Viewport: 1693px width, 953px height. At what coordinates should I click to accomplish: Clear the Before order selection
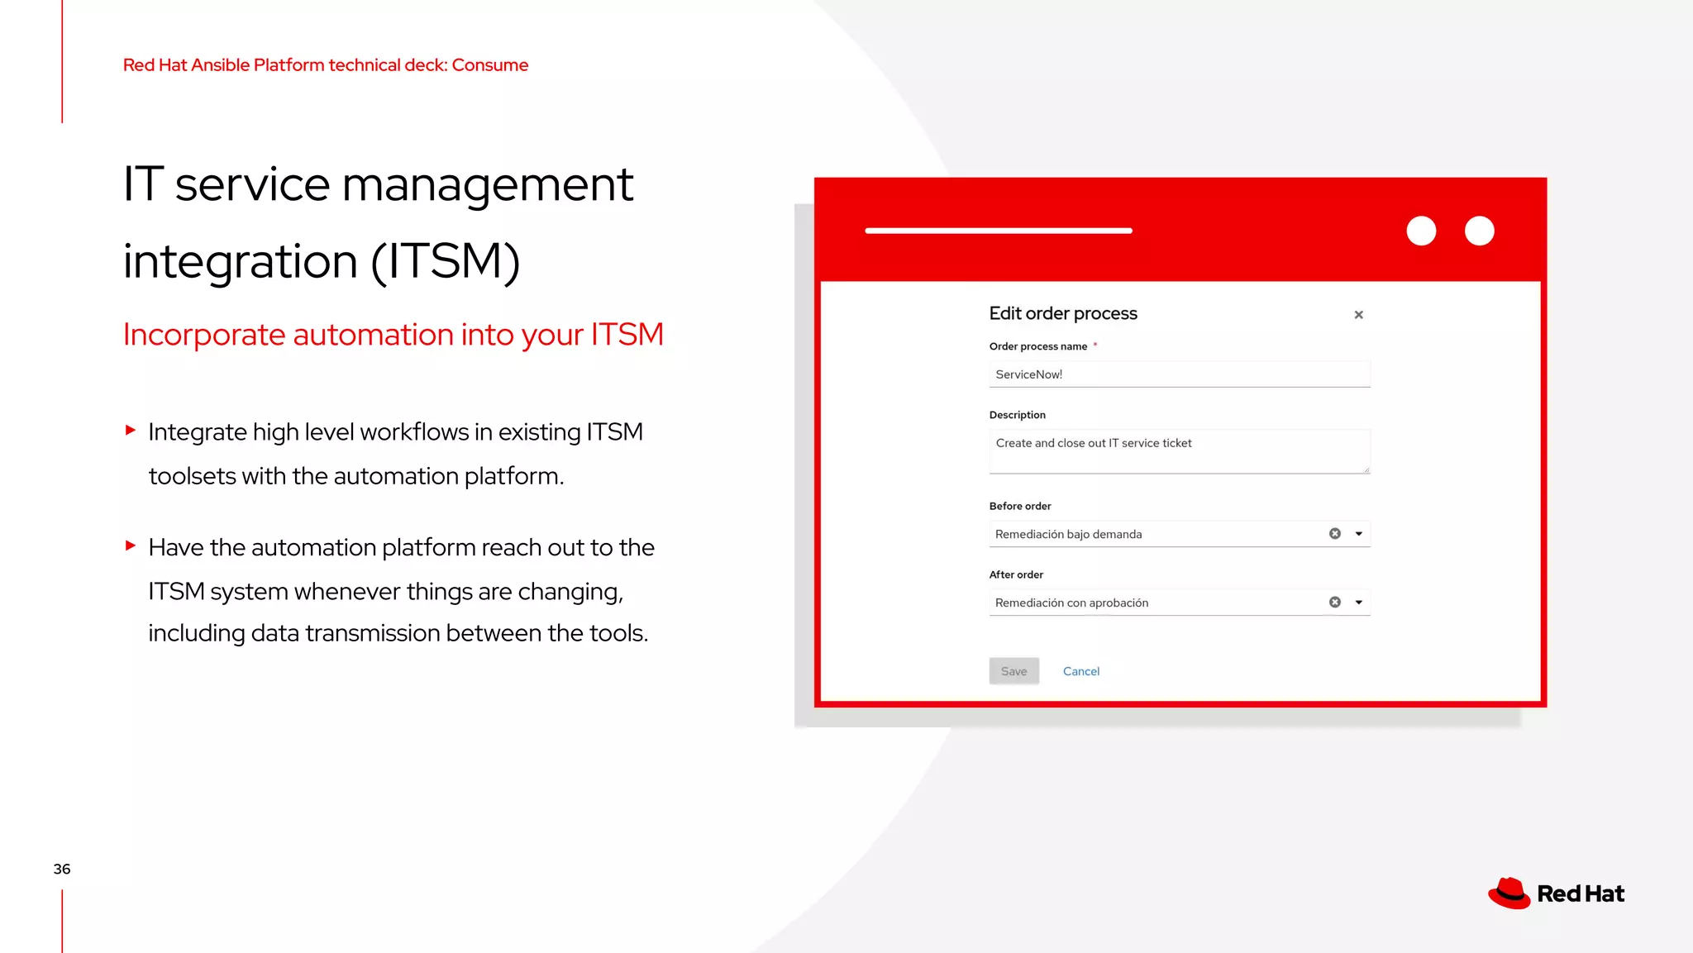(x=1334, y=534)
